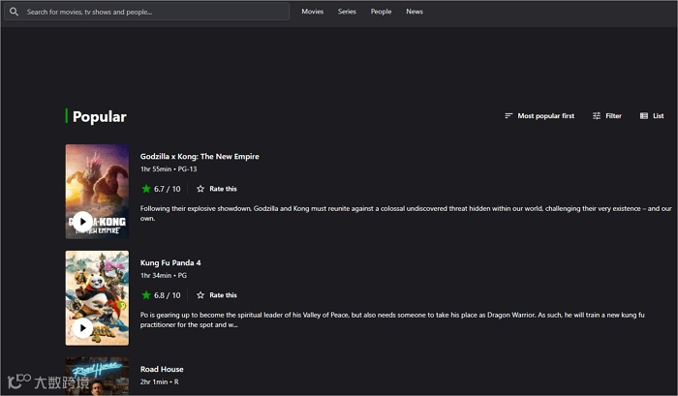Open the Godzilla x Kong poster thumbnail
Viewport: 678px width, 396px height.
point(97,192)
